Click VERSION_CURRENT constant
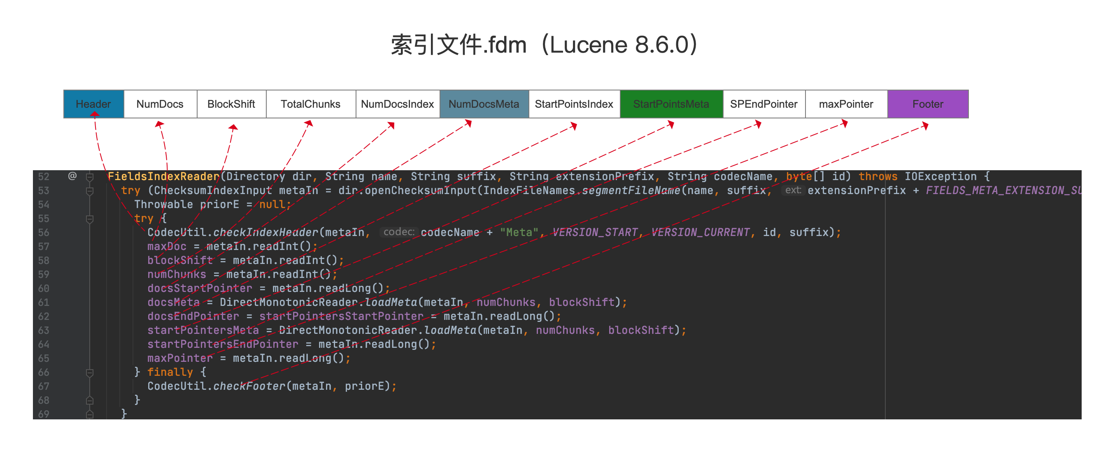This screenshot has height=472, width=1108. pyautogui.click(x=700, y=232)
